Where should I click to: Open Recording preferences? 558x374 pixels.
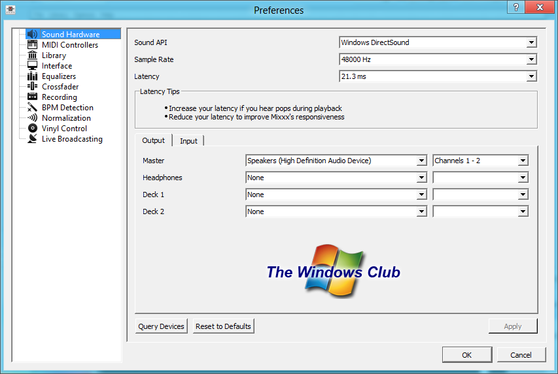[x=59, y=97]
